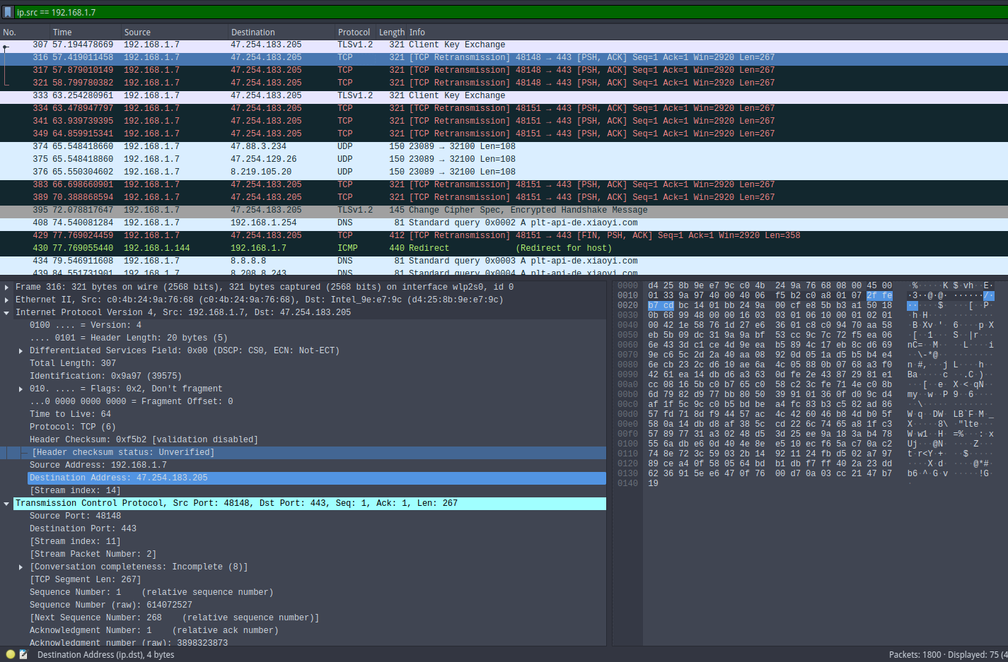Expand the Ethernet II section
This screenshot has height=662, width=1008.
click(x=7, y=299)
